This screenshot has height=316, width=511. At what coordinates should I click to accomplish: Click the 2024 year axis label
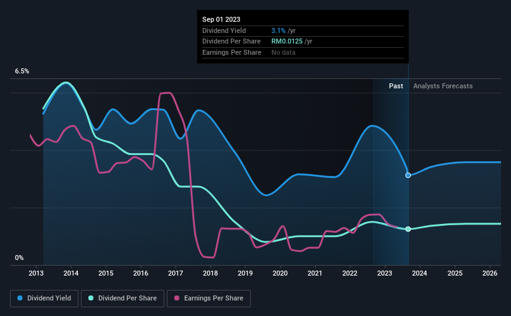tap(420, 273)
